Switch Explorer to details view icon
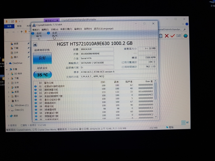 (x=183, y=123)
